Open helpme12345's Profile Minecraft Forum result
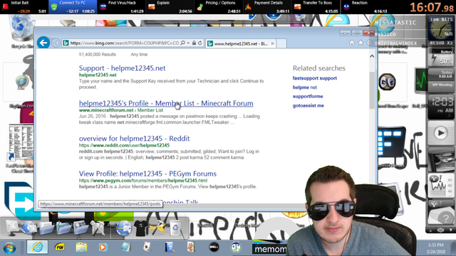Viewport: 456px width, 256px height. click(166, 103)
